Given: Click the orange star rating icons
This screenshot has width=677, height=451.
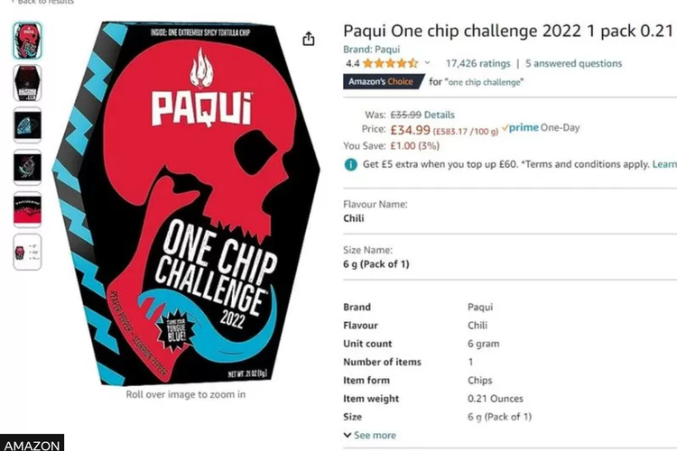Looking at the screenshot, I should point(390,63).
